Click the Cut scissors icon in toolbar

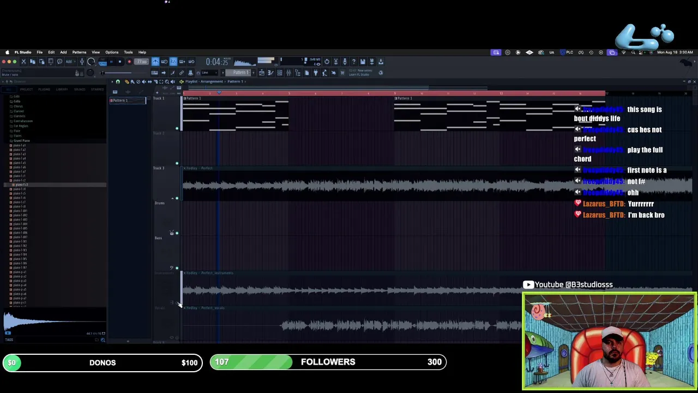click(x=23, y=61)
